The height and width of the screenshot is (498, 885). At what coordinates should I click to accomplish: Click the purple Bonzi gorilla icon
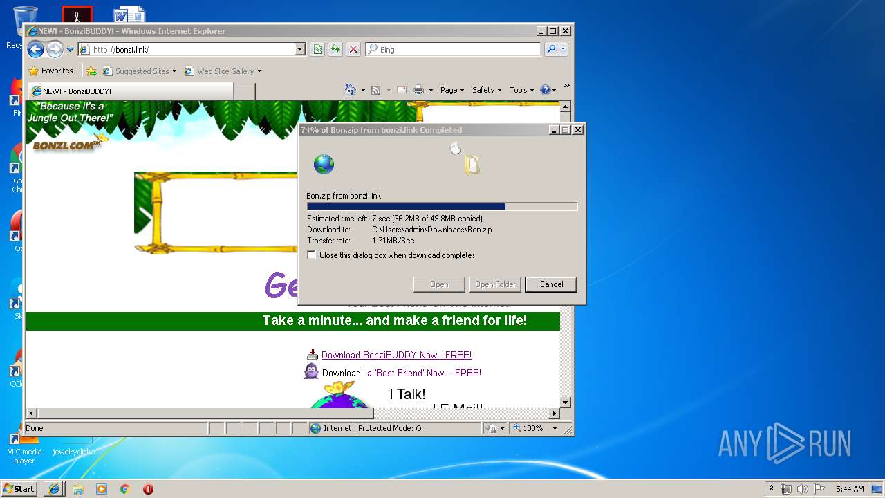coord(312,371)
